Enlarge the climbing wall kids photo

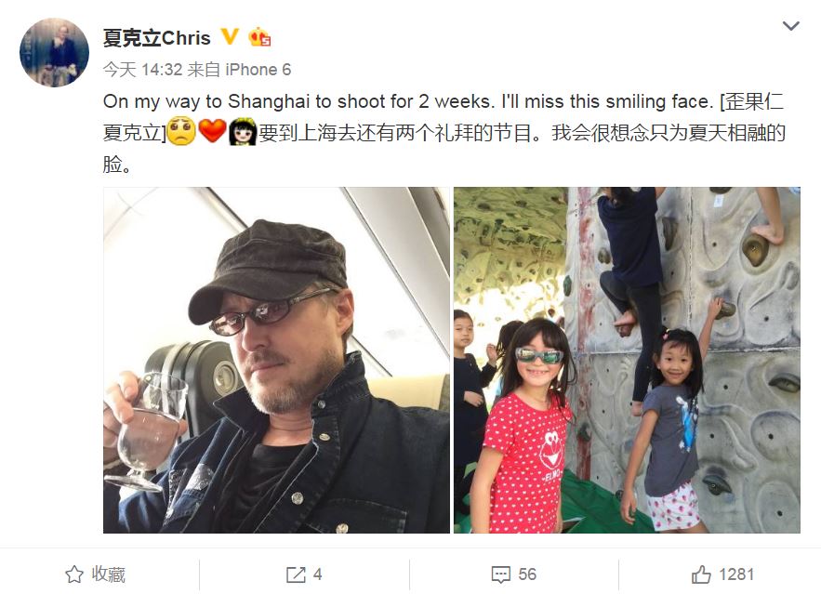click(627, 360)
